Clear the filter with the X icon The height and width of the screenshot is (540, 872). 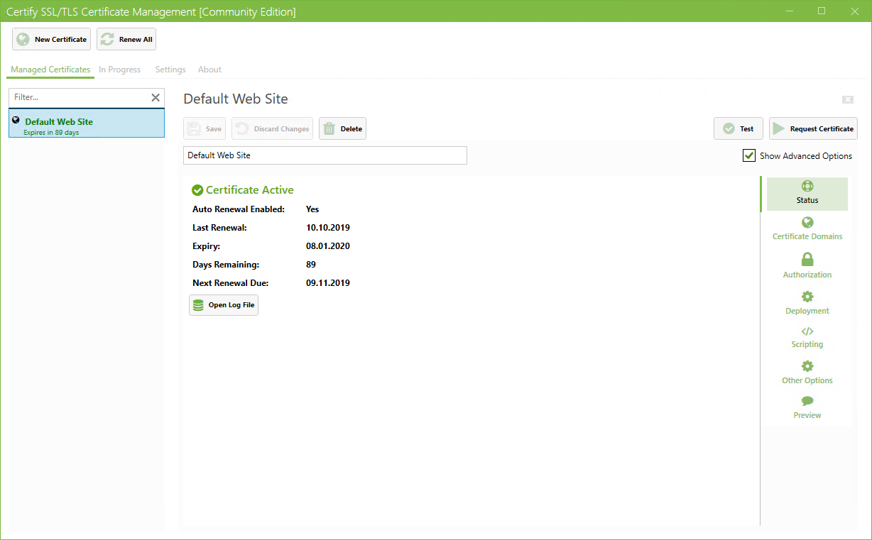tap(156, 97)
